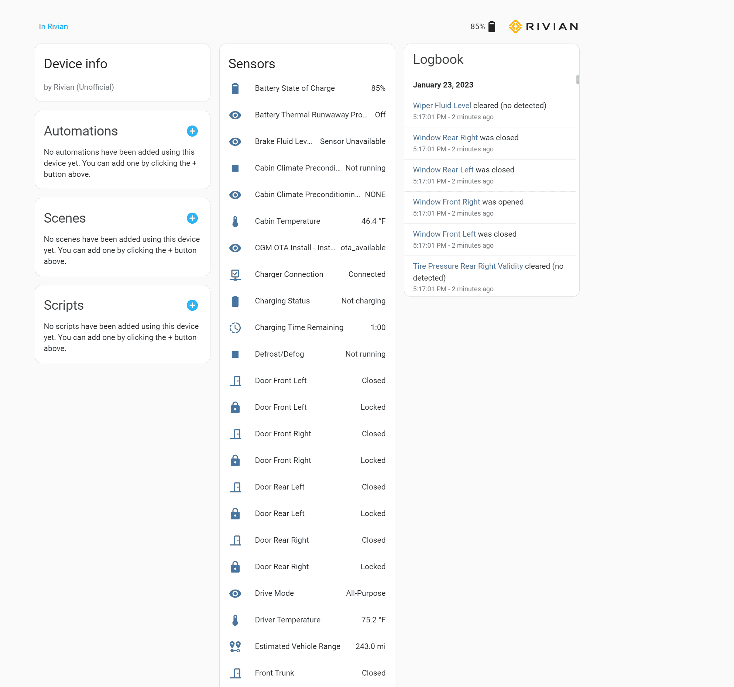Click the battery icon in the top header
This screenshot has height=687, width=734.
(x=492, y=27)
